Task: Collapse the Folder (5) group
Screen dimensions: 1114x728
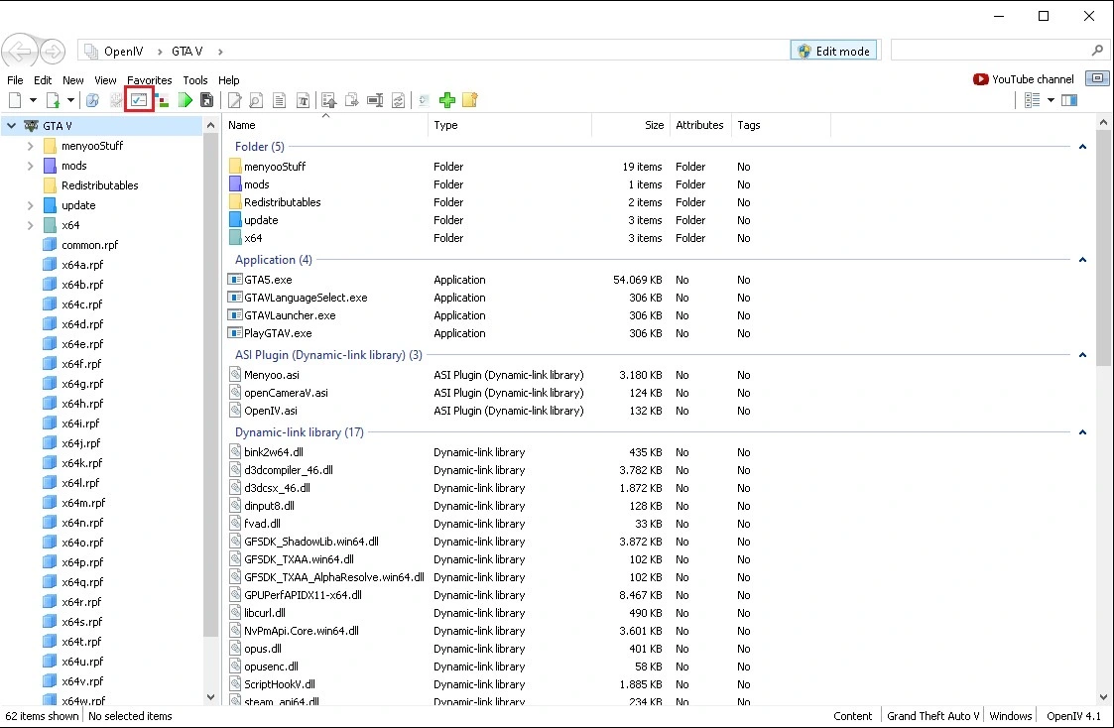Action: [1082, 147]
